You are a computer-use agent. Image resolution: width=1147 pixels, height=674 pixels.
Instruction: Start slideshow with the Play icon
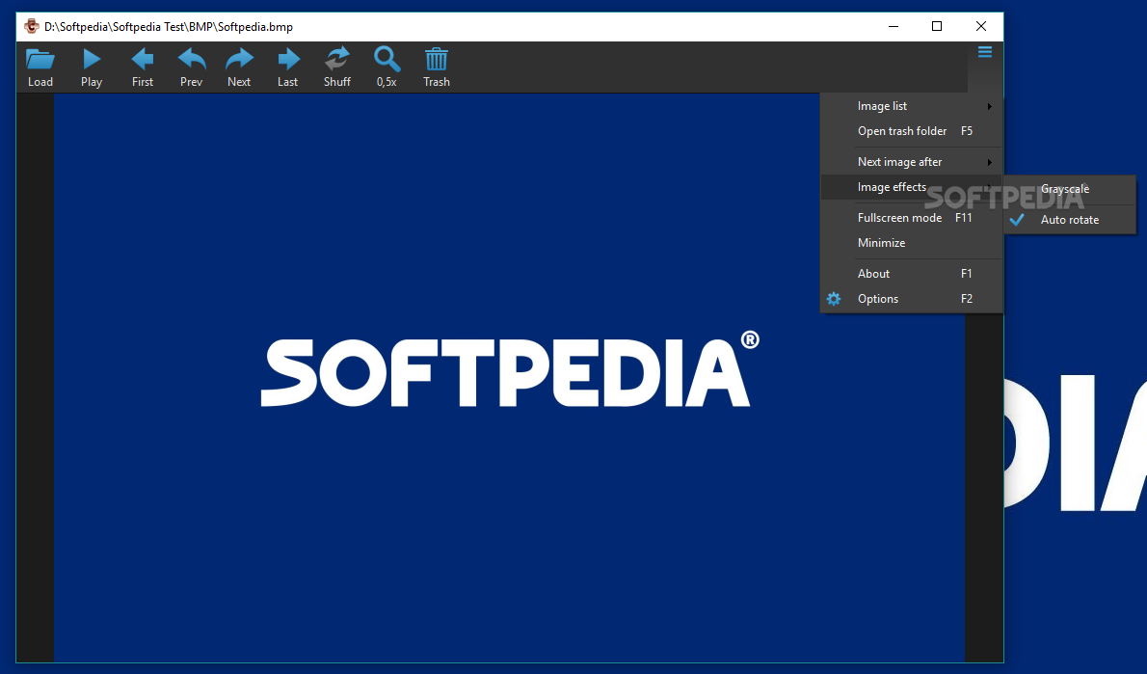[x=92, y=59]
